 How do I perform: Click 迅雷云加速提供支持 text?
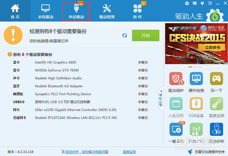[209, 152]
